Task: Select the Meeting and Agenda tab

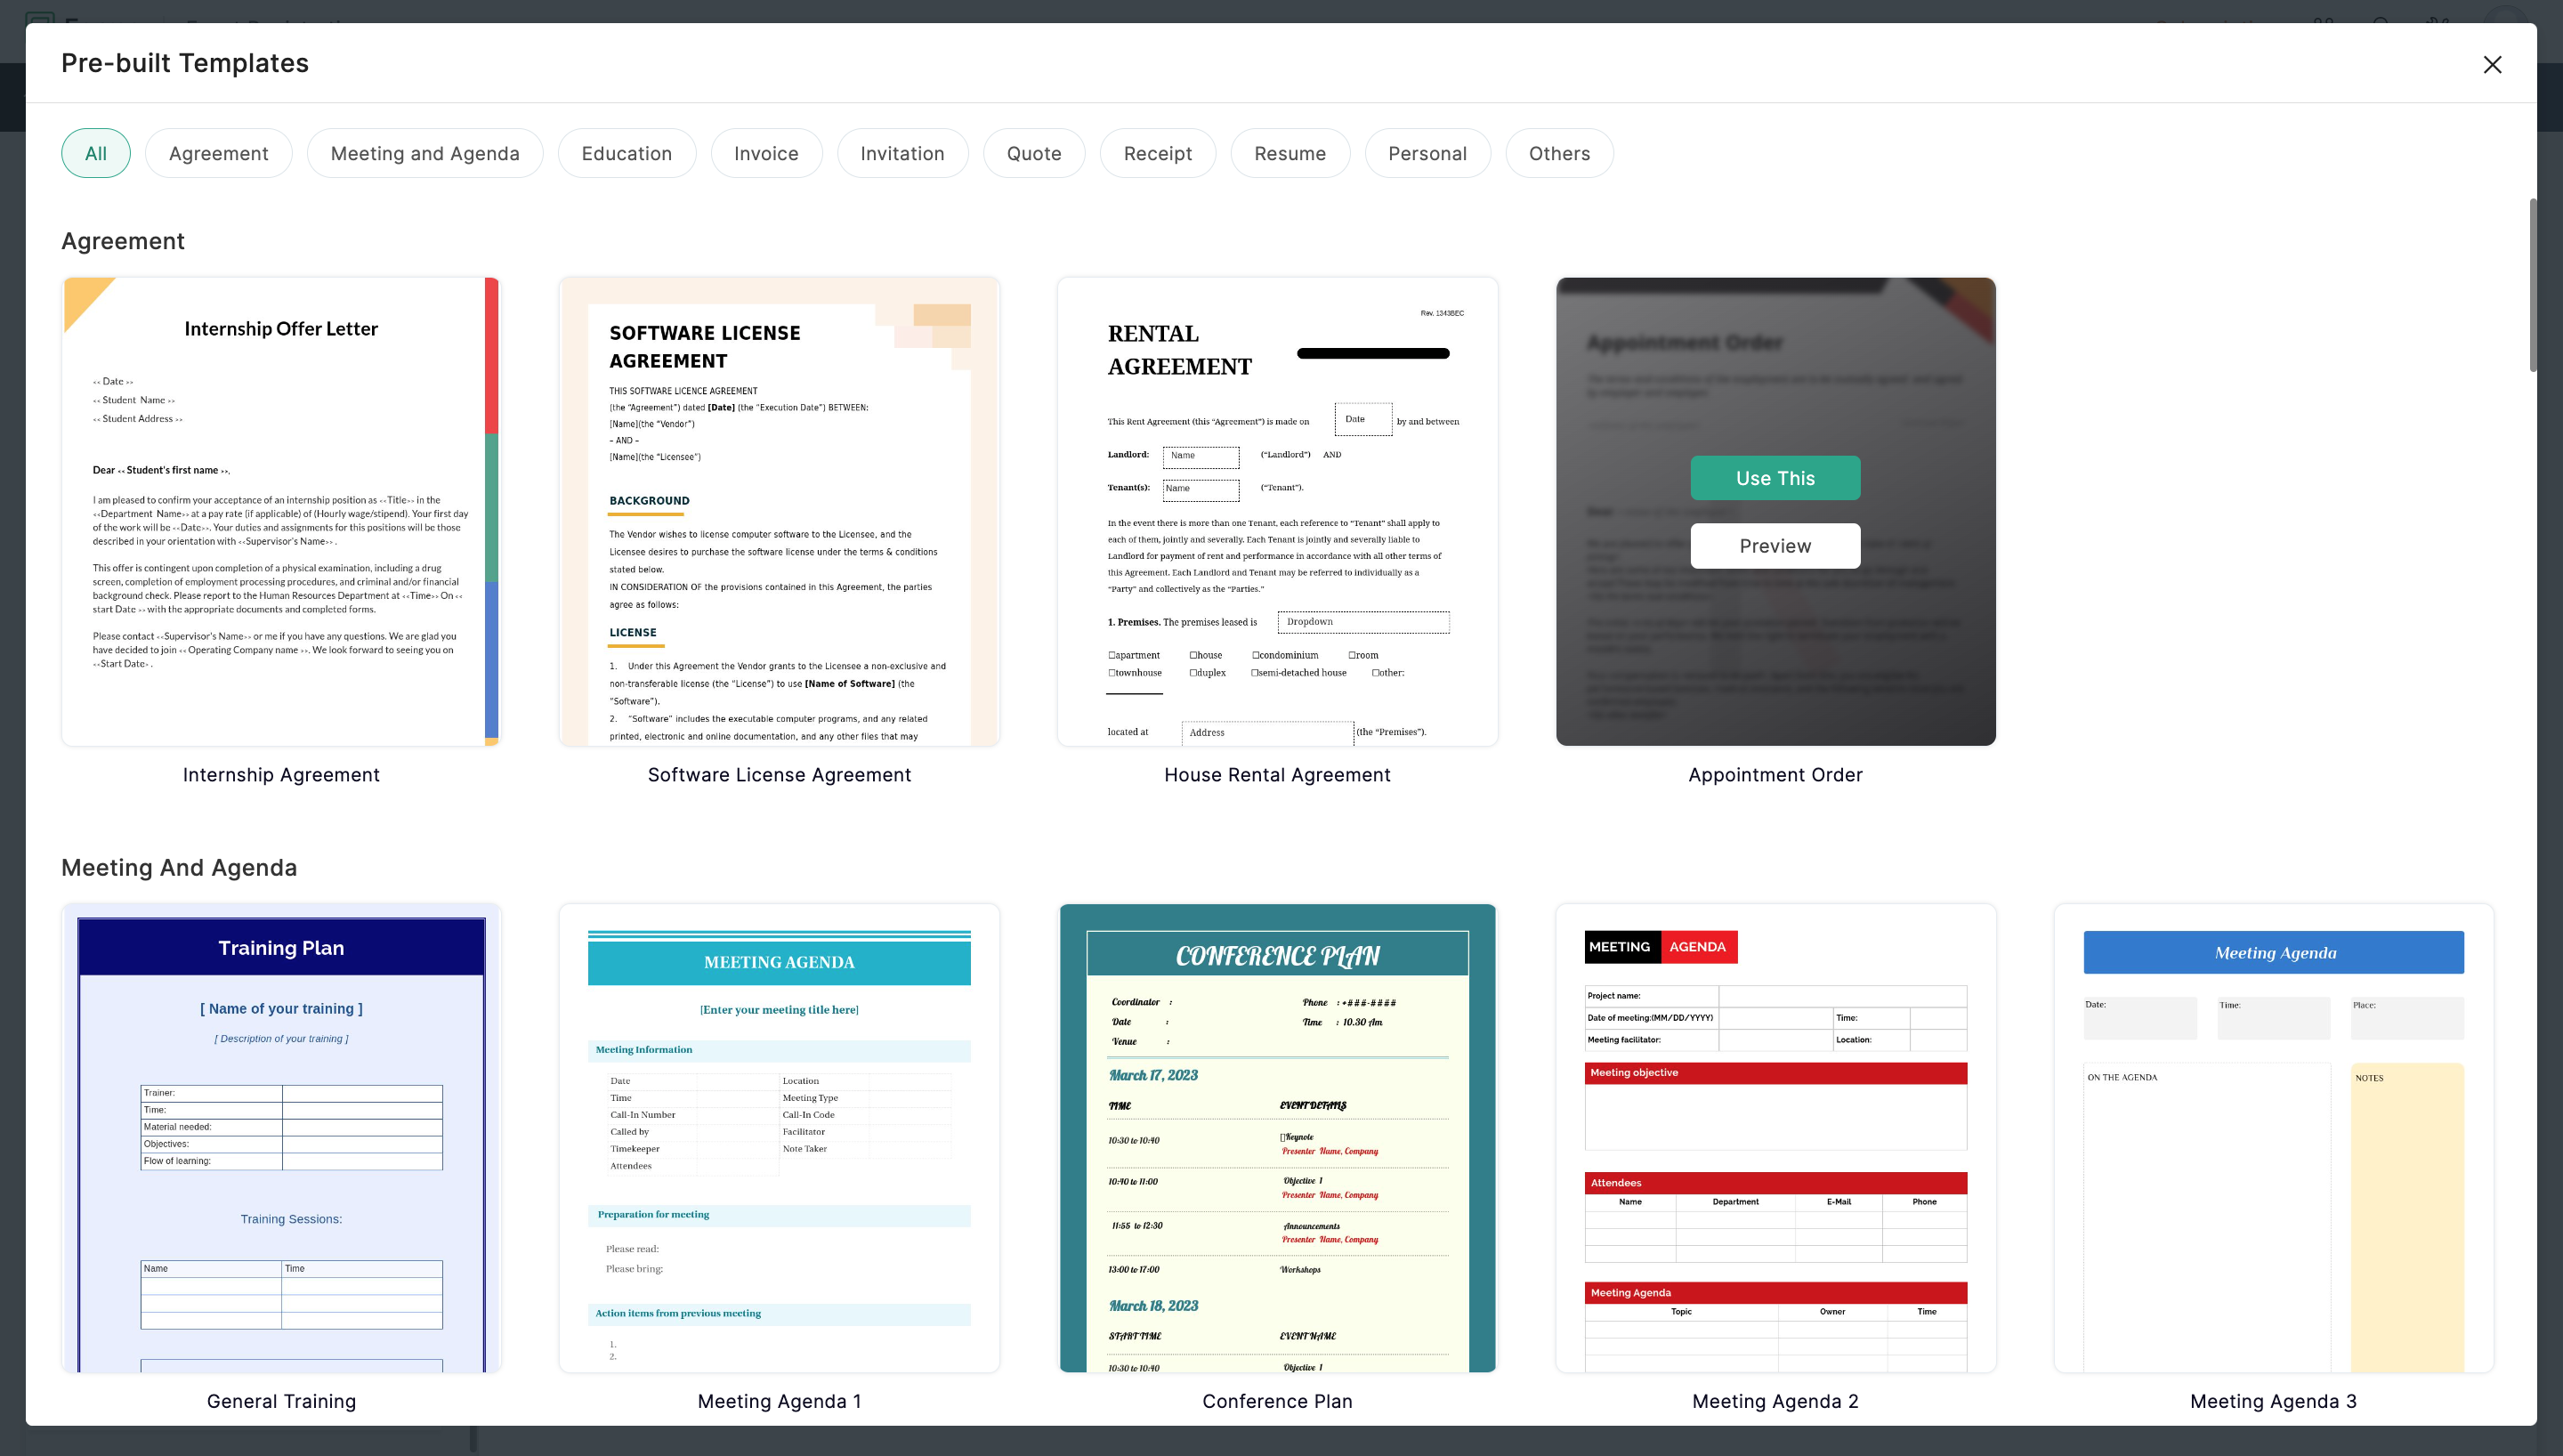Action: [x=426, y=153]
